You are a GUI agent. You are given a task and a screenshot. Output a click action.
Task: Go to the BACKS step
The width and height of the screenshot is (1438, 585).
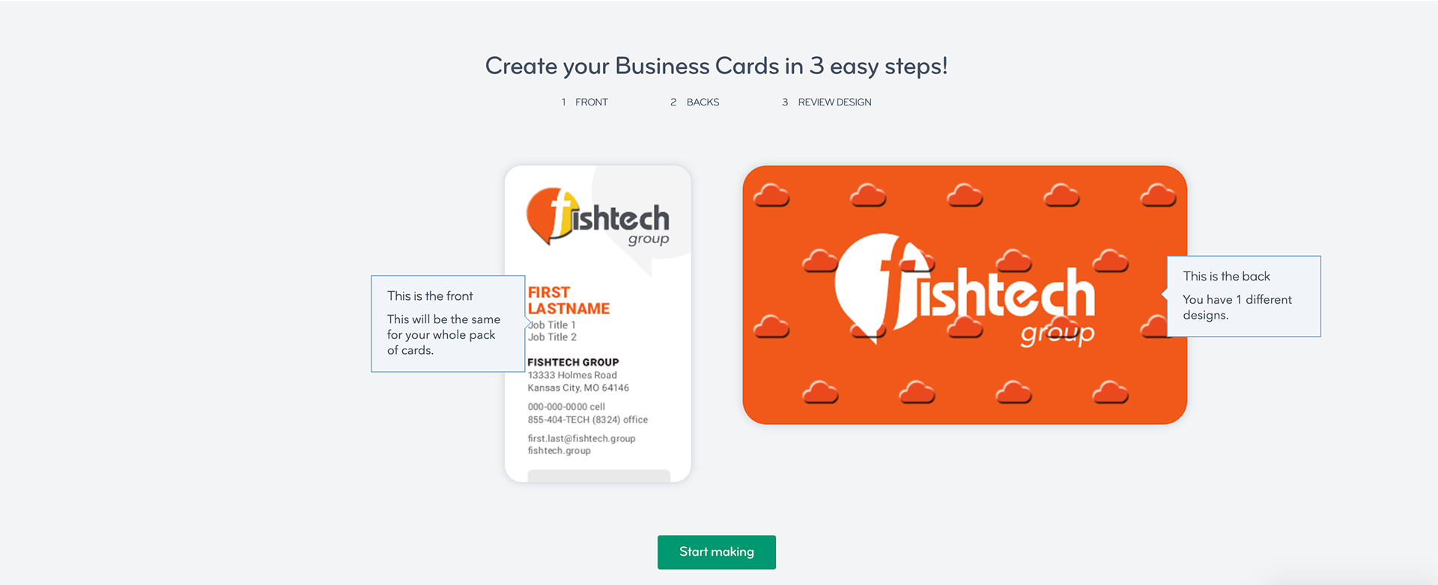click(x=703, y=102)
